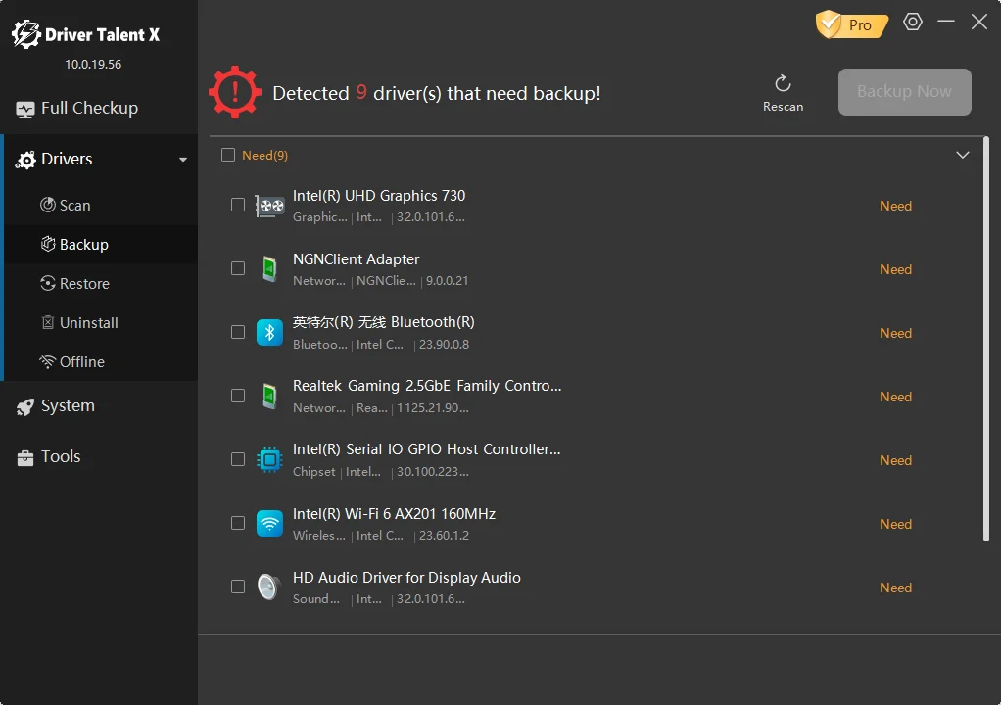
Task: Check the Need(9) select-all checkbox
Action: 228,155
